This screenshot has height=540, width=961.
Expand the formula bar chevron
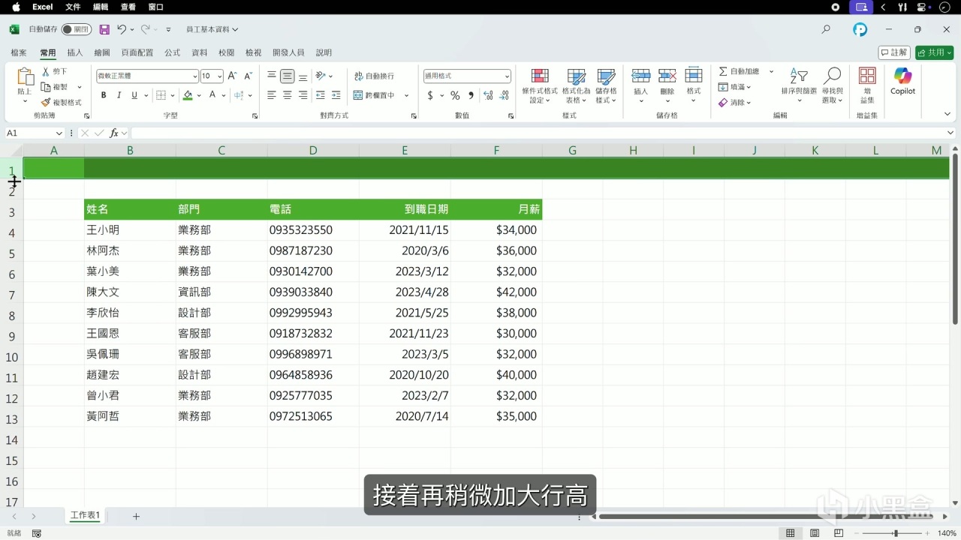tap(950, 133)
